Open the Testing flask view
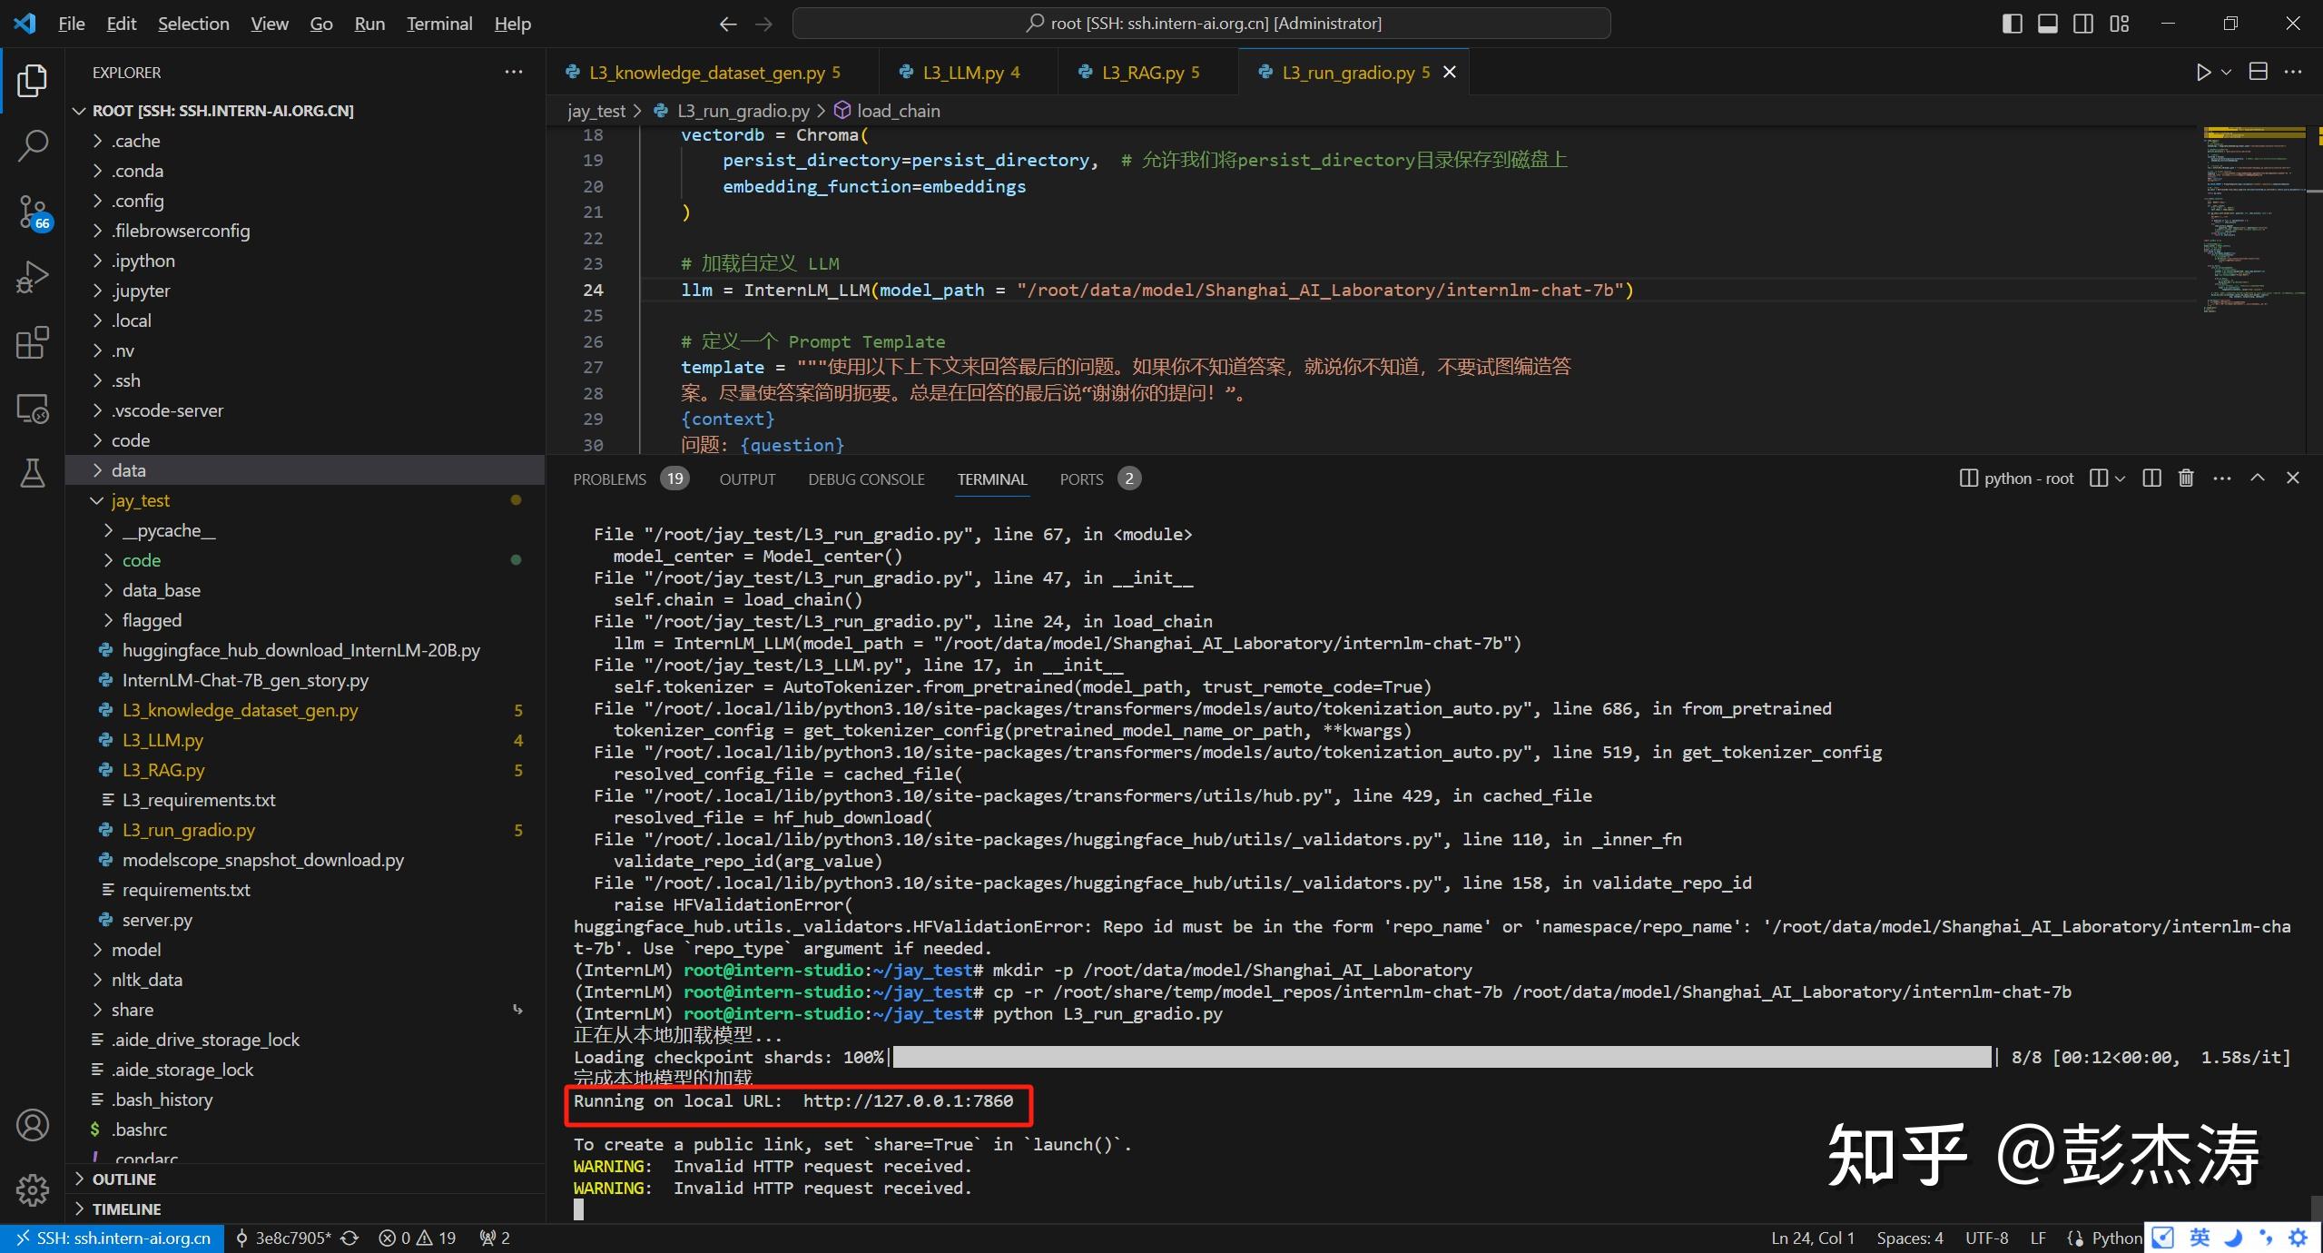 33,473
